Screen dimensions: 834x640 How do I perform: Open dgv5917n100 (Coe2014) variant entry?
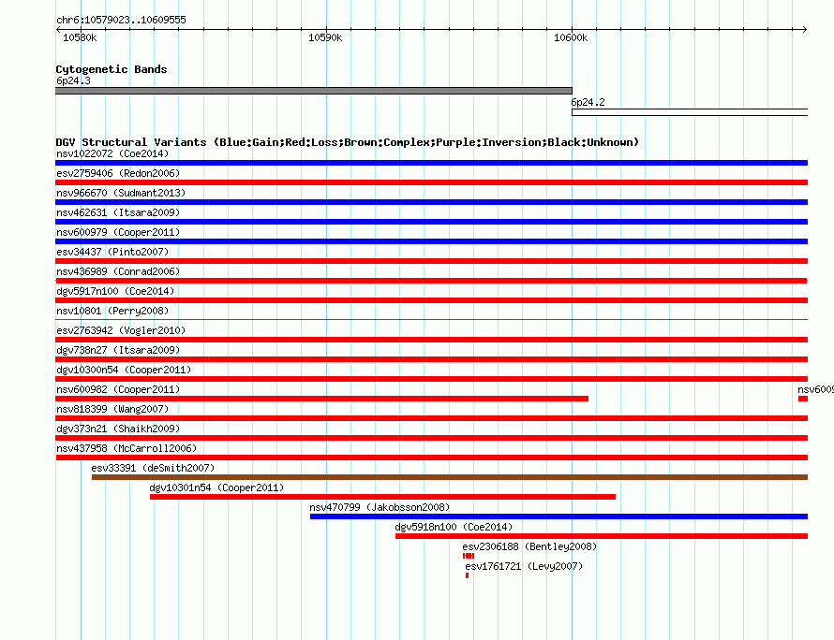coord(115,291)
